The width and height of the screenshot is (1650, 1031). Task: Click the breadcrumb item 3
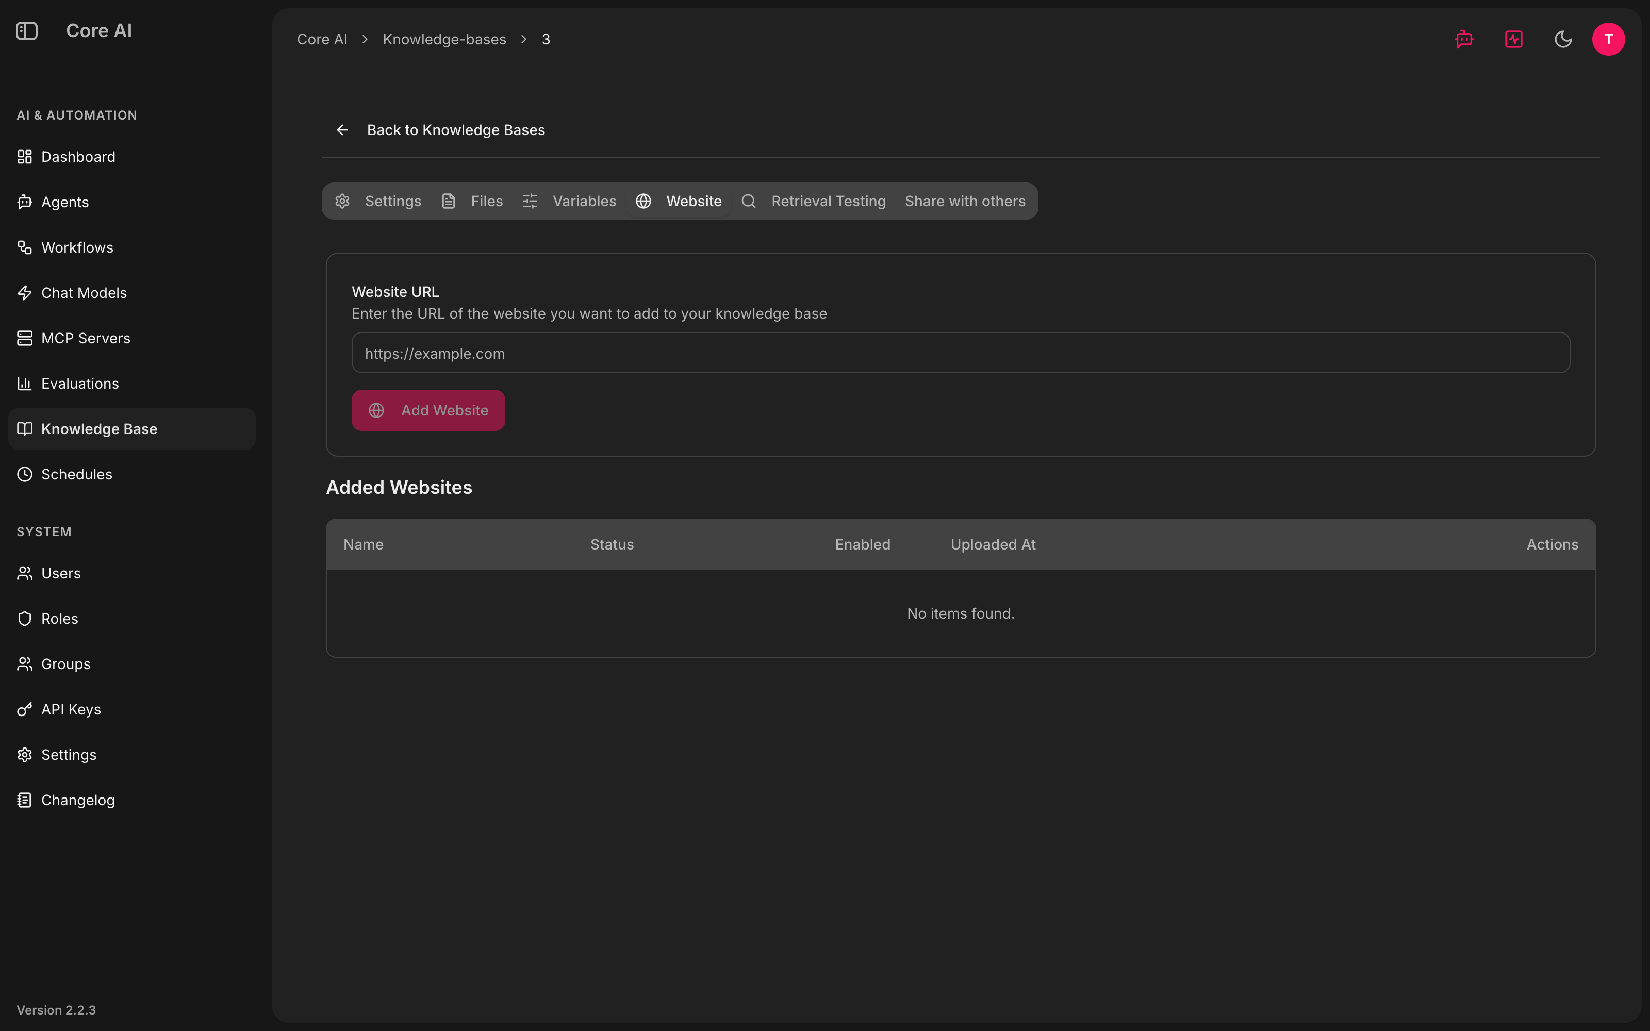[546, 40]
